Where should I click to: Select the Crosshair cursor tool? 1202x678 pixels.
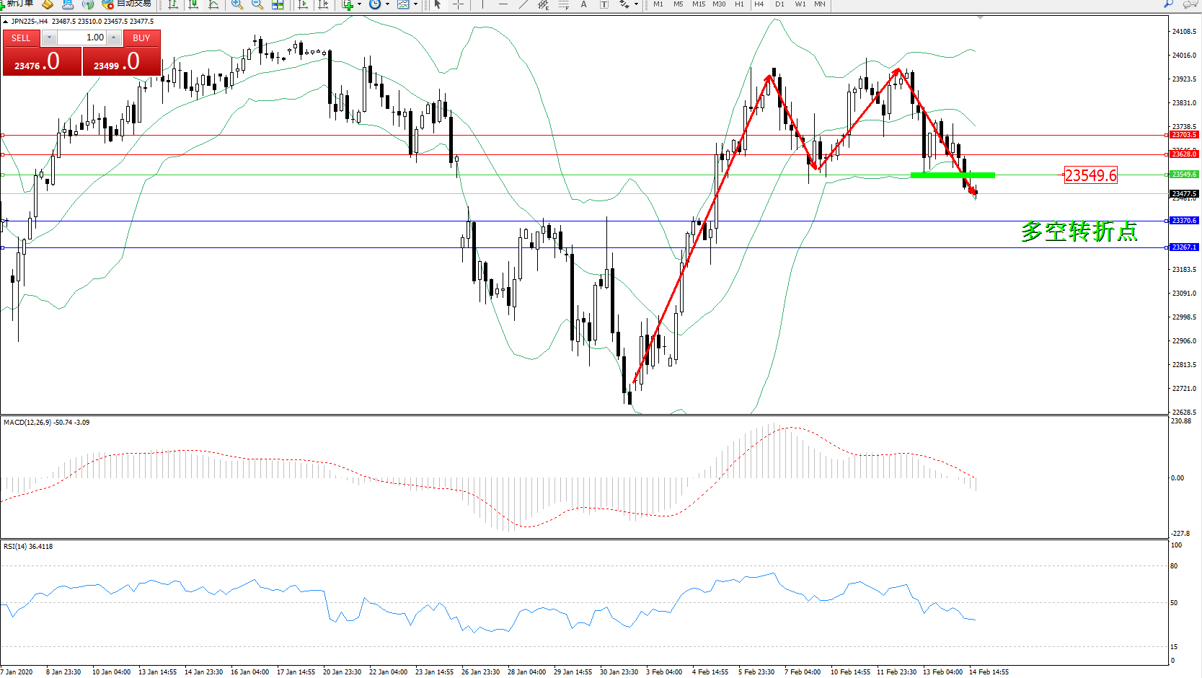[458, 4]
